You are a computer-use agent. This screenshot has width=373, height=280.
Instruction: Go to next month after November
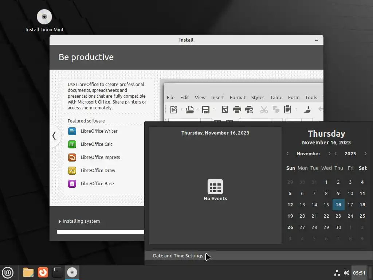(x=329, y=153)
